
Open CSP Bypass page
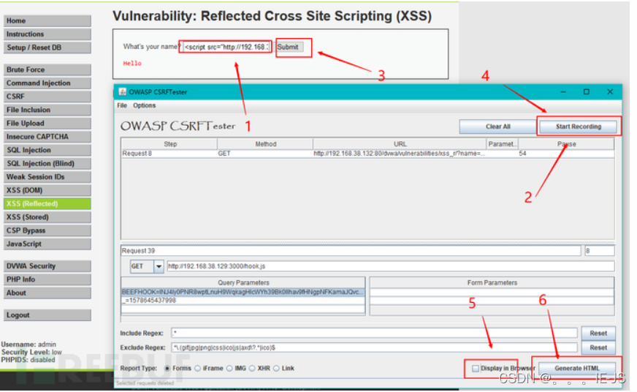click(47, 230)
